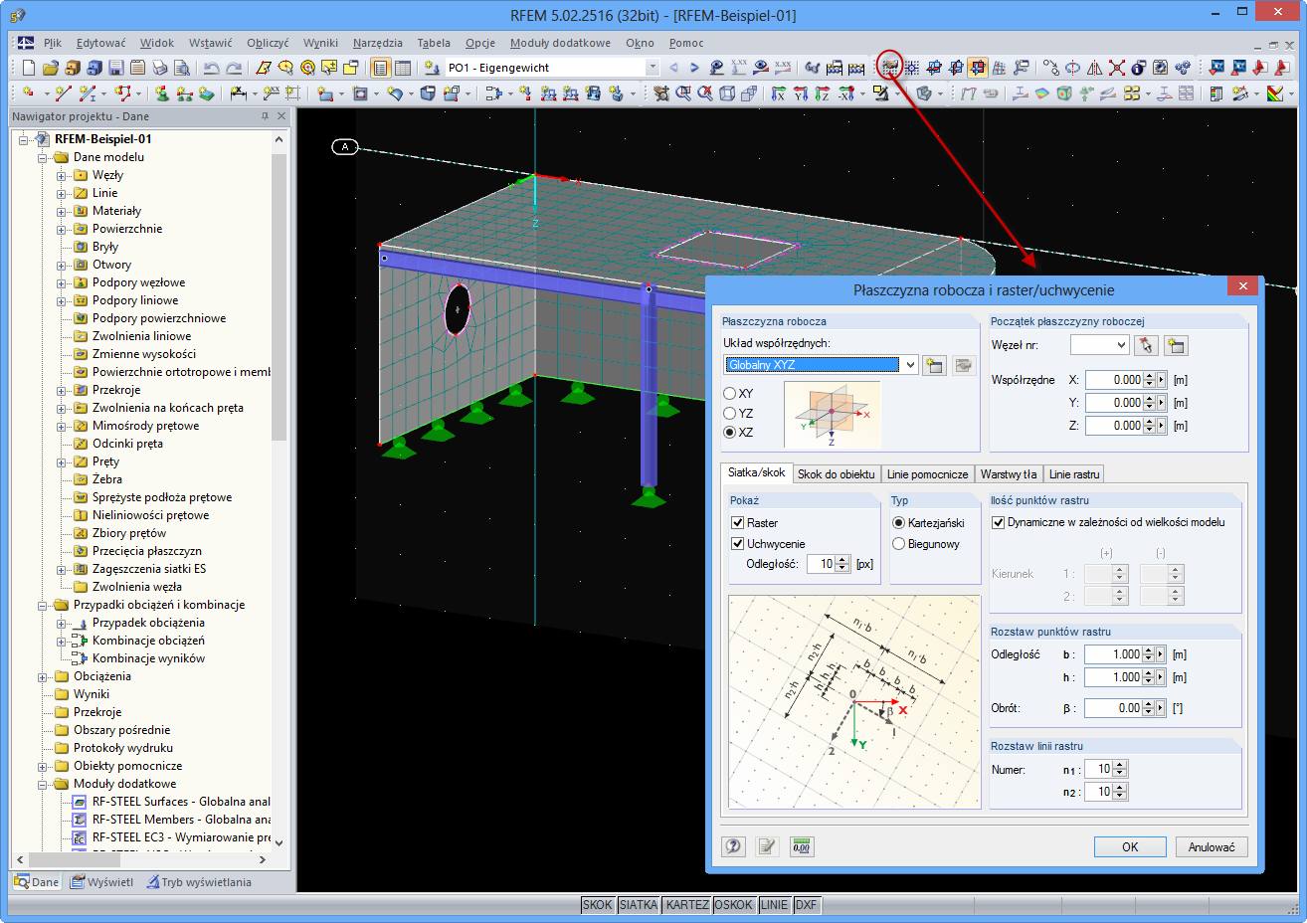Screen dimensions: 1307x923
Task: Select the XY work plane radio
Action: (729, 394)
